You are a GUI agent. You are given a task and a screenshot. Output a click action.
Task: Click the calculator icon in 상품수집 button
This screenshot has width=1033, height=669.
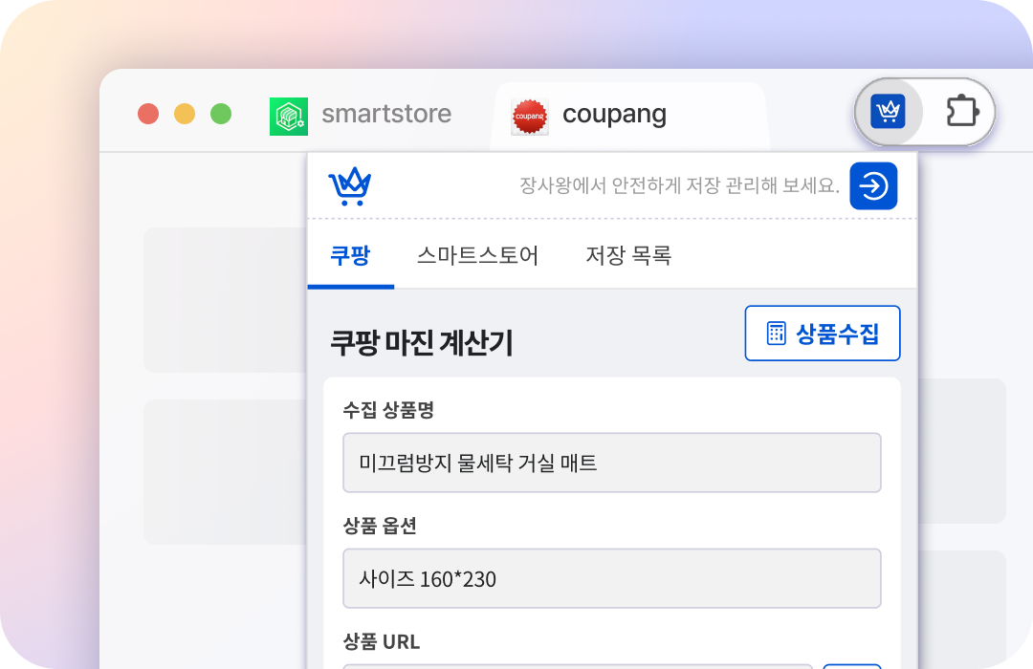click(x=776, y=334)
